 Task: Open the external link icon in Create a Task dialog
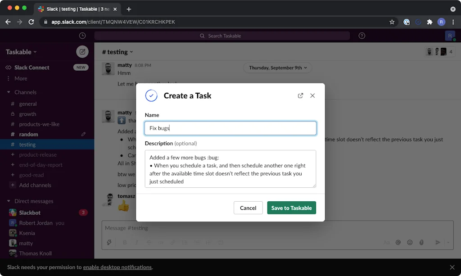pyautogui.click(x=300, y=95)
